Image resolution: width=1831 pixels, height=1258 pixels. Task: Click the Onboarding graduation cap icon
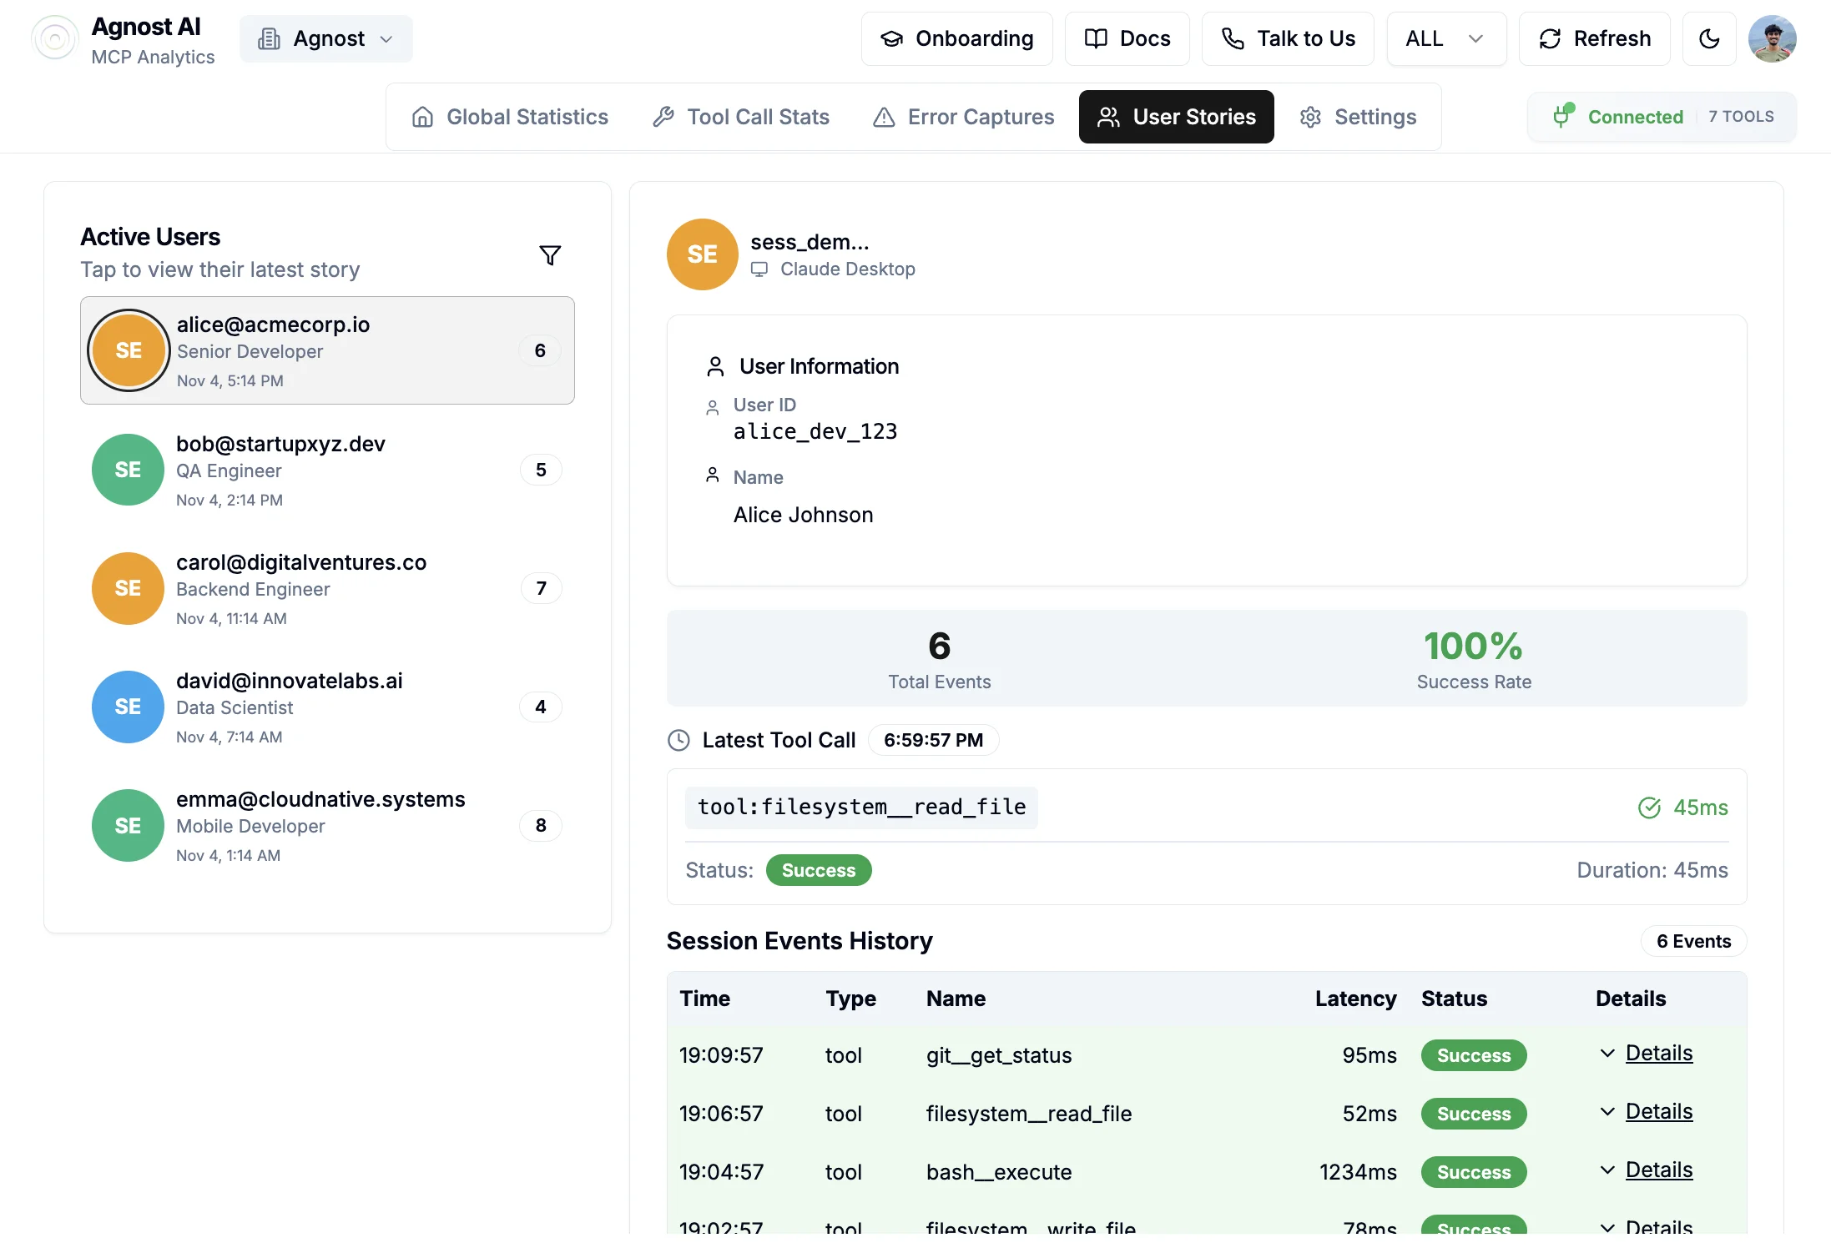892,38
